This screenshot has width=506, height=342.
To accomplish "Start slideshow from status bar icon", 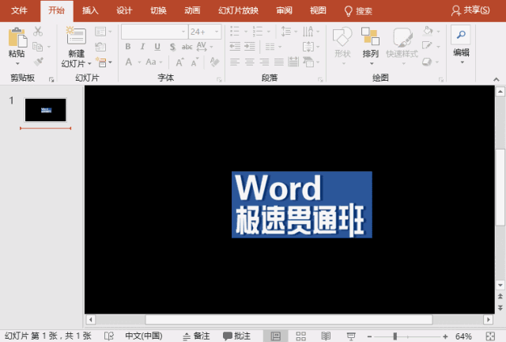I will [351, 336].
